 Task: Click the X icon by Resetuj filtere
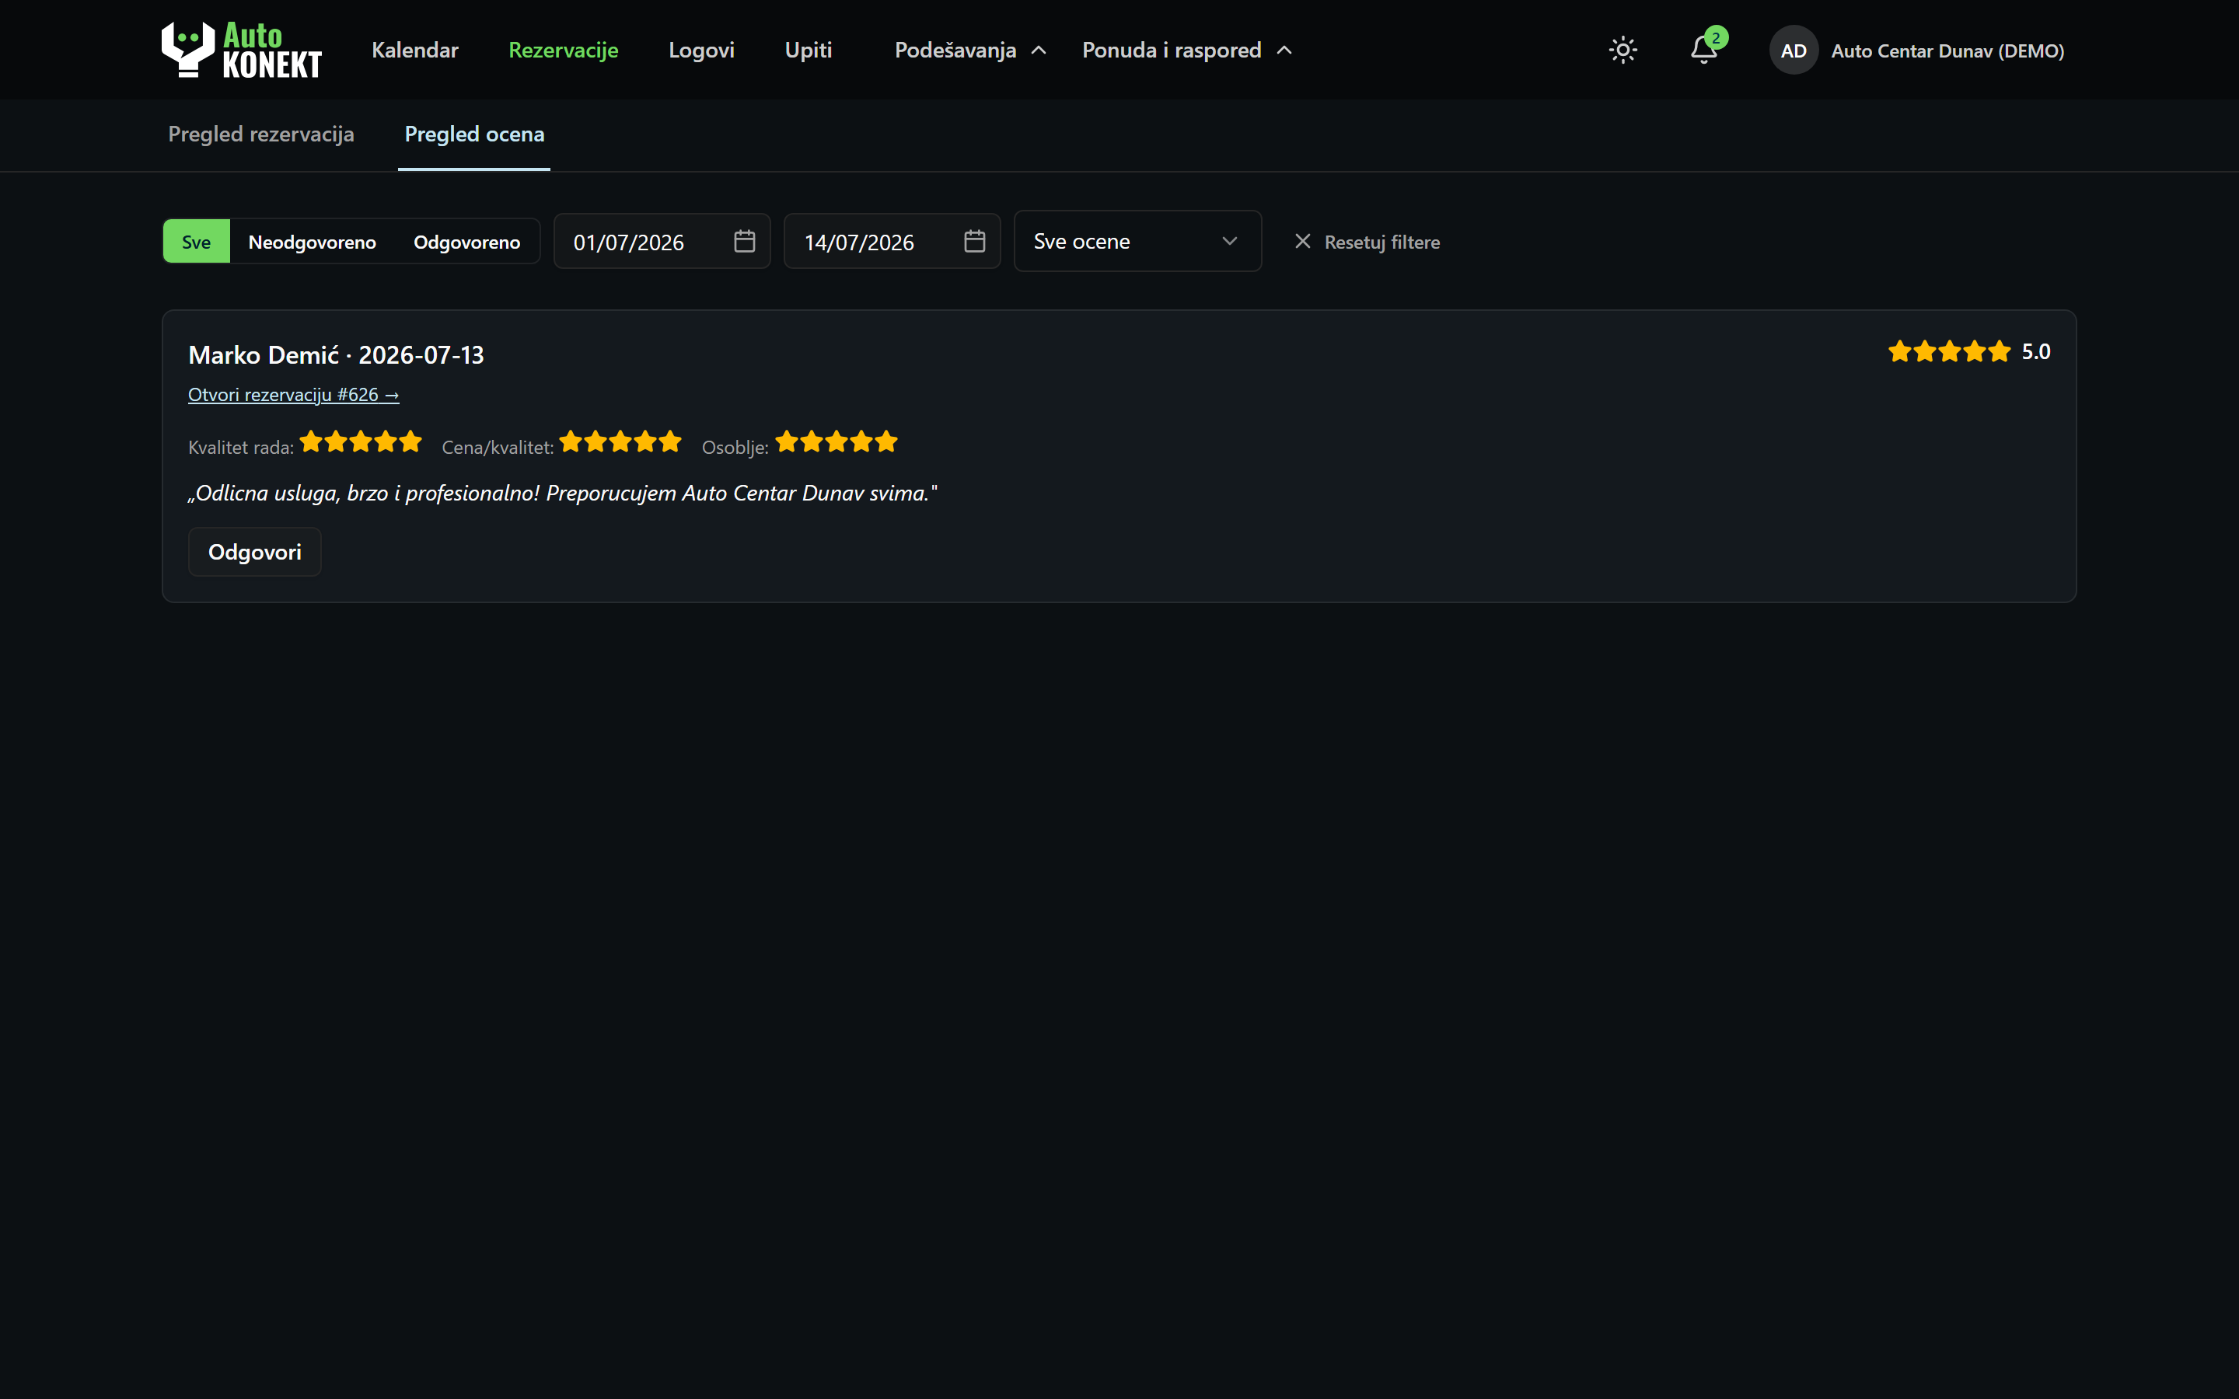click(1301, 242)
